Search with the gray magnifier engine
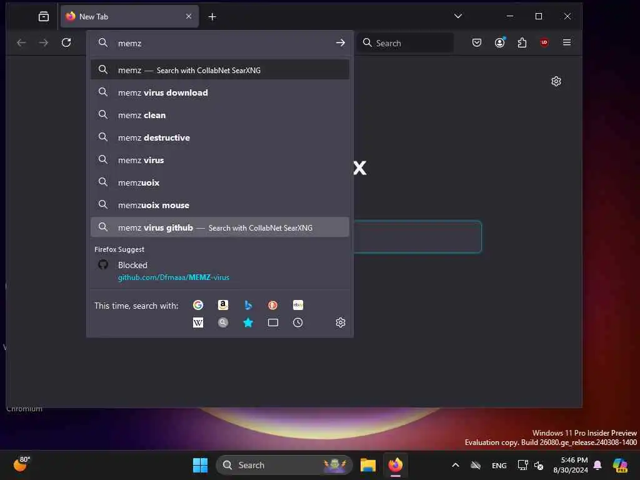Screen dimensions: 640x480 coord(223,322)
